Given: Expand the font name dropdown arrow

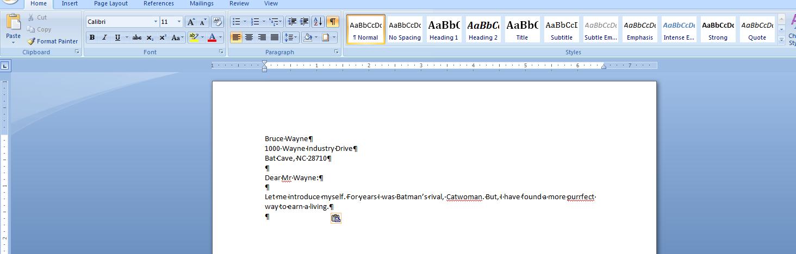Looking at the screenshot, I should 156,22.
